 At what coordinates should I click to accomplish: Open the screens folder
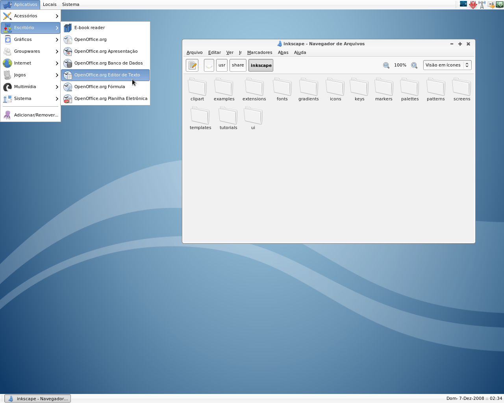pos(462,89)
